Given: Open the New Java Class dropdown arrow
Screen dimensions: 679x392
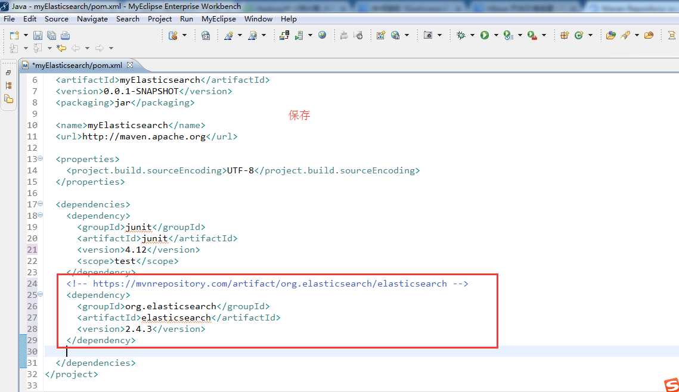Looking at the screenshot, I should [x=590, y=36].
